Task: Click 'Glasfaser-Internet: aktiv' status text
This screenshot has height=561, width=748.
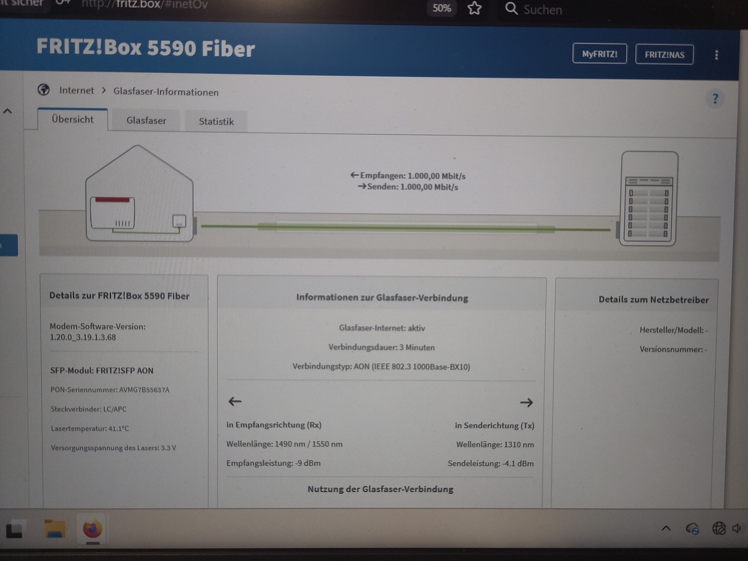Action: (382, 328)
